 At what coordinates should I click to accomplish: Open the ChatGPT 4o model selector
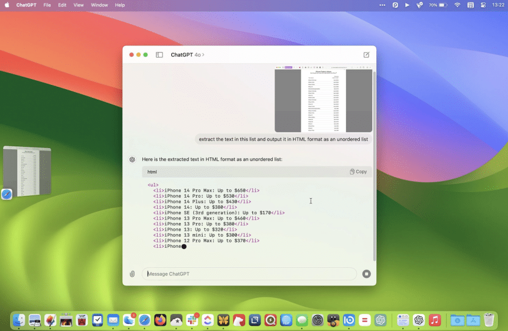(x=188, y=55)
